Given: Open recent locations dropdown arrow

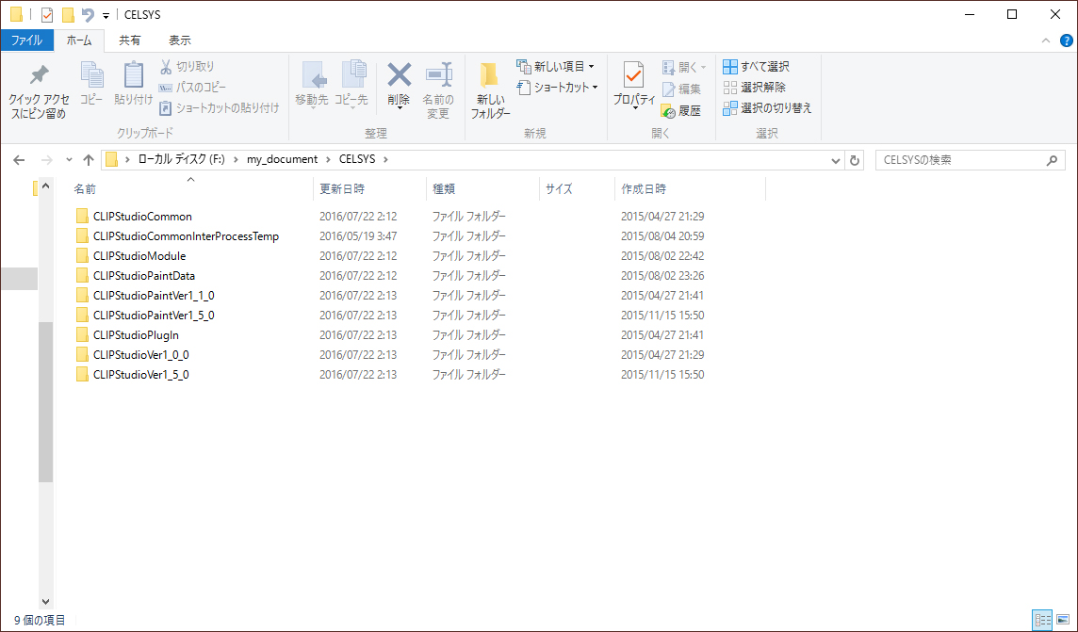Looking at the screenshot, I should pos(69,160).
